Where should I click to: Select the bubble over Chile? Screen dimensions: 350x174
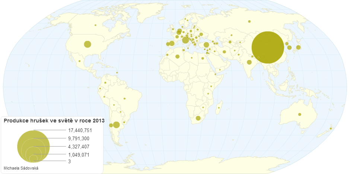click(x=111, y=125)
